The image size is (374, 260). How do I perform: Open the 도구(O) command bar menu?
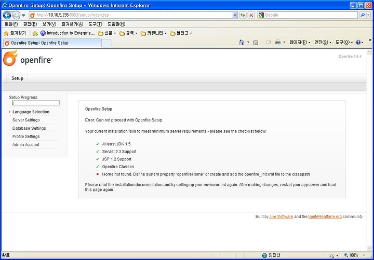coord(344,43)
